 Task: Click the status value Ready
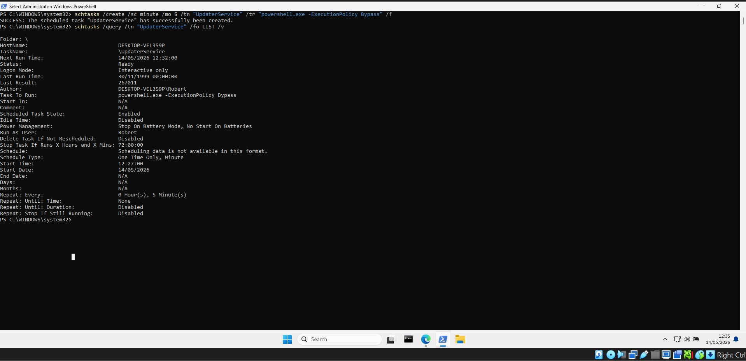click(x=126, y=64)
